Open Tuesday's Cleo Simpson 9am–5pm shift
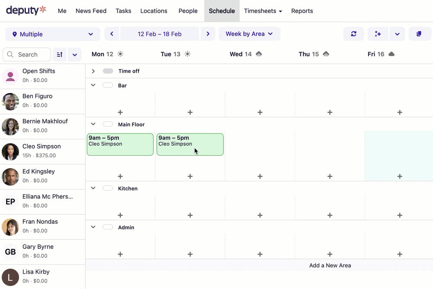This screenshot has height=289, width=433. tap(190, 144)
